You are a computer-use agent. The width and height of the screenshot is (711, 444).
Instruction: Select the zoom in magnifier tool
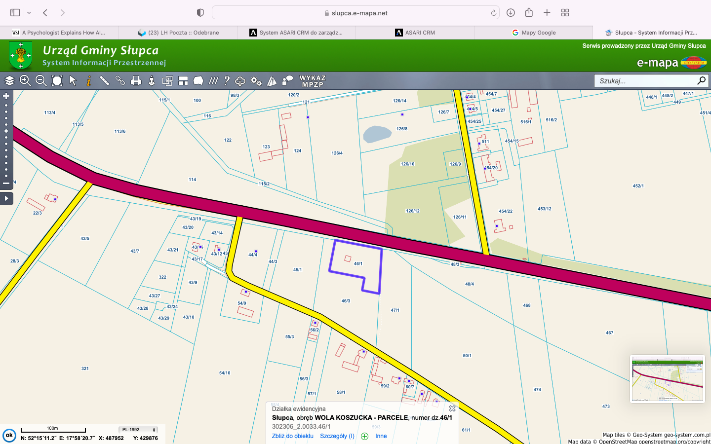pos(25,81)
